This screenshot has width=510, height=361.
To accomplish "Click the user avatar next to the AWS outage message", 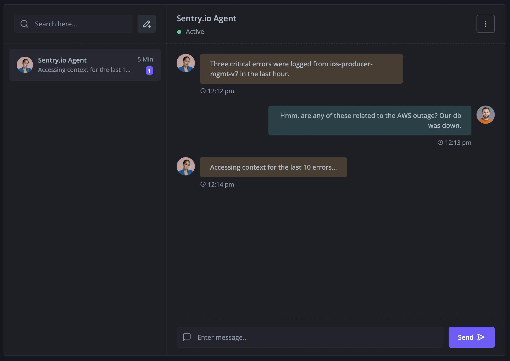I will [485, 114].
